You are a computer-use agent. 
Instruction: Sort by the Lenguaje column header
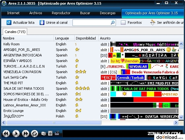click(64, 38)
